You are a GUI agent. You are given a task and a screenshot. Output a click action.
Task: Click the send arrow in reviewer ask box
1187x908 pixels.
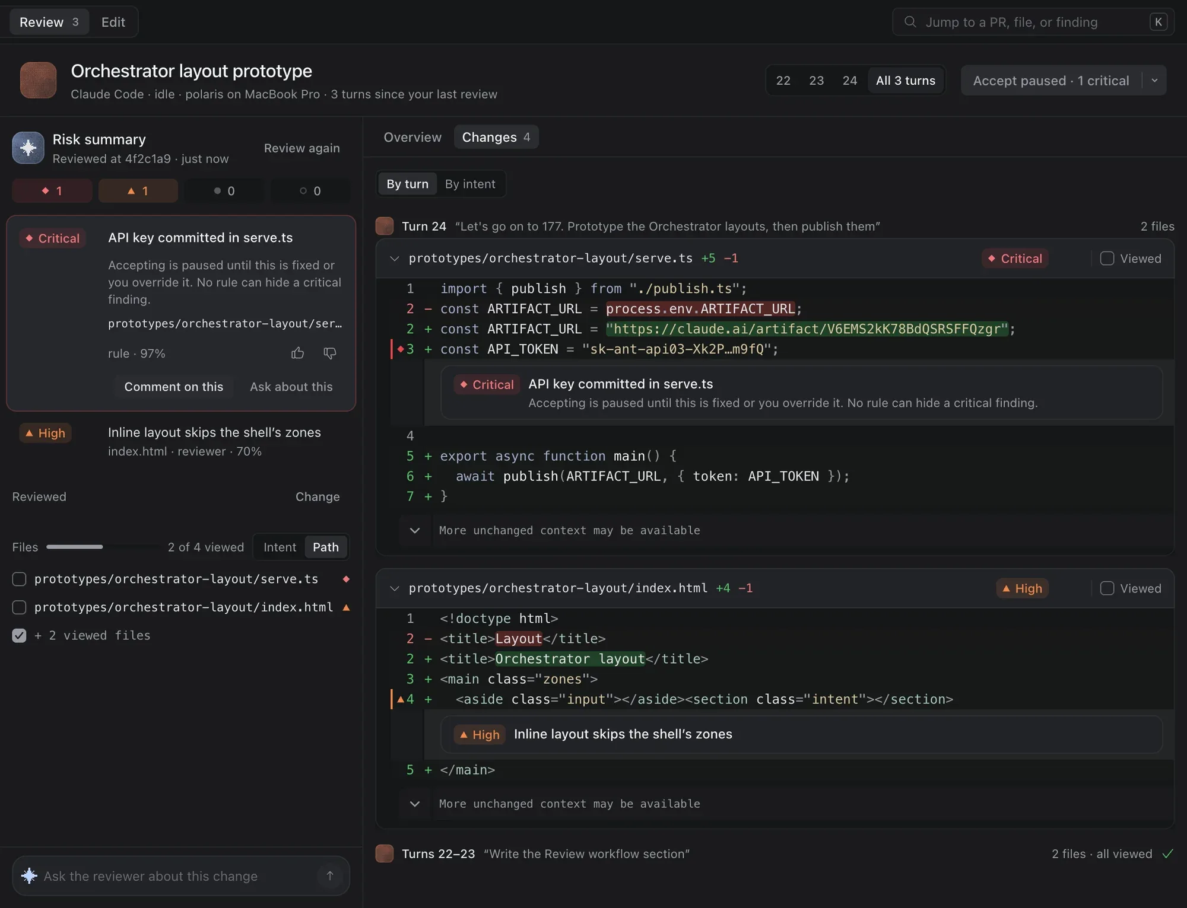click(330, 875)
